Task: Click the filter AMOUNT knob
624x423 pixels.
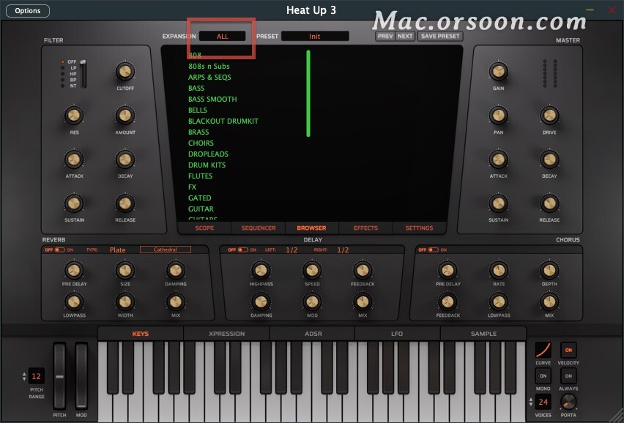Action: [x=125, y=116]
